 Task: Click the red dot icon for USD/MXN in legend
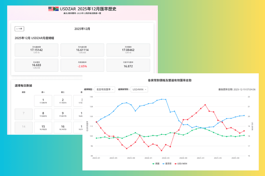[x=175, y=163]
